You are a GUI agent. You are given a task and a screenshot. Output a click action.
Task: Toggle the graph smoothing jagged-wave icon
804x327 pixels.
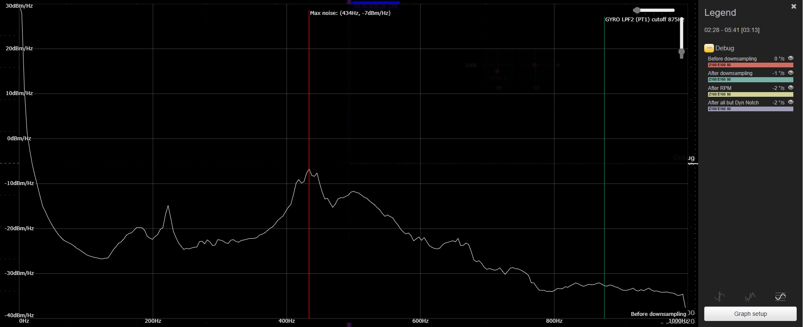[x=750, y=297]
